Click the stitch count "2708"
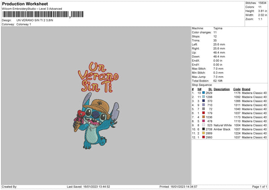Image resolution: width=269 pixels, height=190 pixels. [209, 130]
